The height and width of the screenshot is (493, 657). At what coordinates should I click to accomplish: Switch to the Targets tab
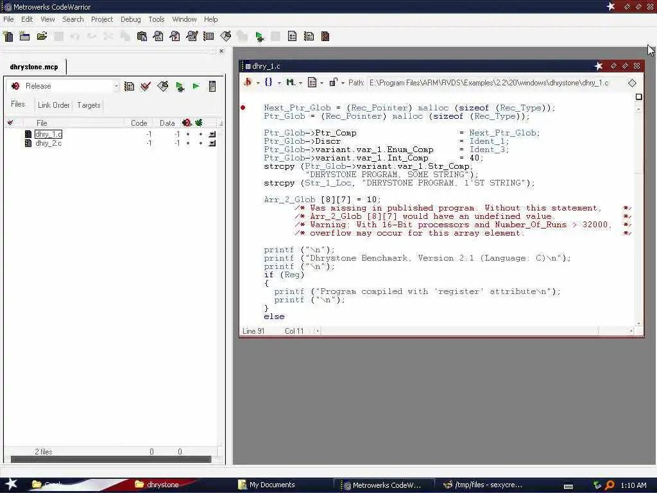pos(89,105)
